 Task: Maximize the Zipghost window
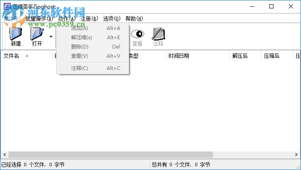271,6
